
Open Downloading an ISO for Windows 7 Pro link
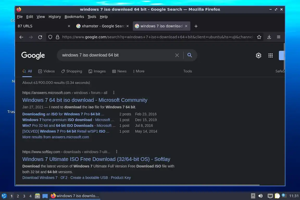click(x=63, y=114)
